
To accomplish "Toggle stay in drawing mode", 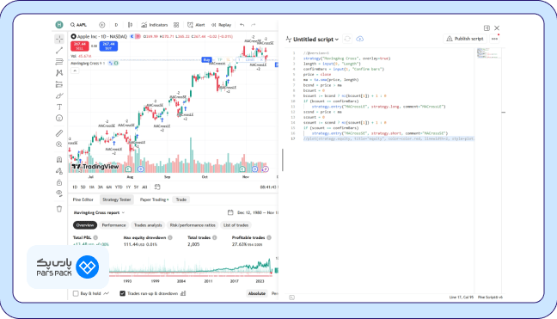I will [59, 171].
